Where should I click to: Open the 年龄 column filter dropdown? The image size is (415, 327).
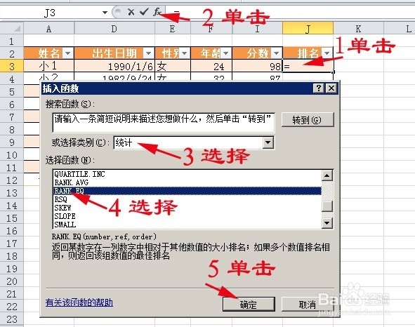pyautogui.click(x=226, y=53)
